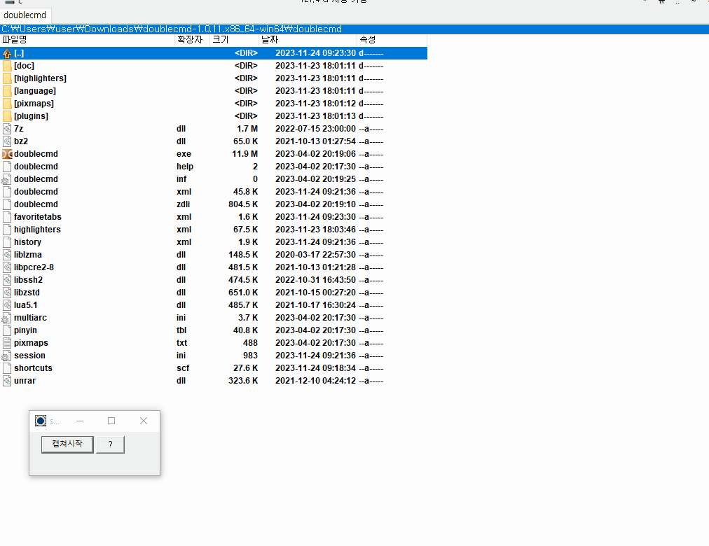The image size is (709, 546).
Task: Sort by the 날짜 column header
Action: tap(308, 40)
